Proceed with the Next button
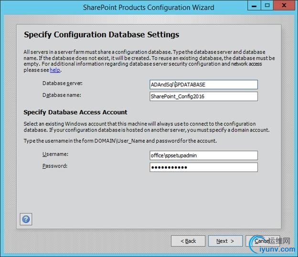298x257 pixels. [x=225, y=241]
